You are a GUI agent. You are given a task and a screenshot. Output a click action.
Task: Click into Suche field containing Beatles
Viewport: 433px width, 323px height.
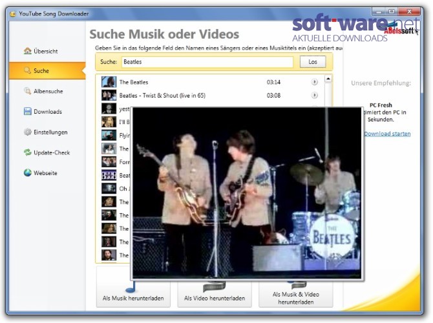click(207, 62)
